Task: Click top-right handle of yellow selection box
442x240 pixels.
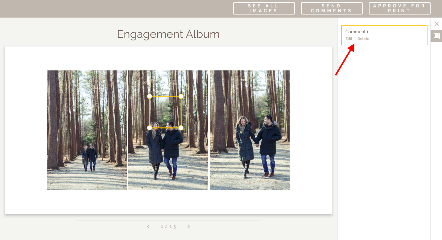Action: coord(181,96)
